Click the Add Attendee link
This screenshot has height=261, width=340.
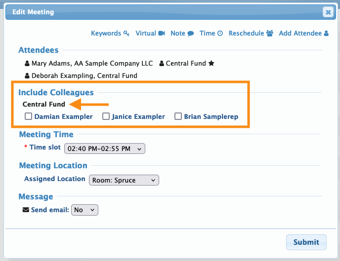[300, 34]
